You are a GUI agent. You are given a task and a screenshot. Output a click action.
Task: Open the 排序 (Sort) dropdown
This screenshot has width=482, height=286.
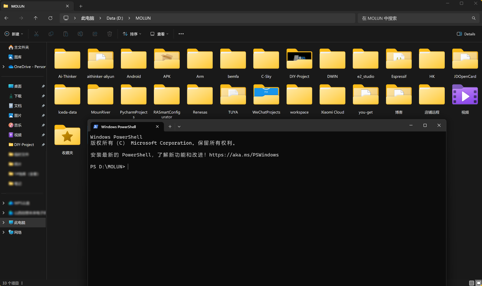132,34
